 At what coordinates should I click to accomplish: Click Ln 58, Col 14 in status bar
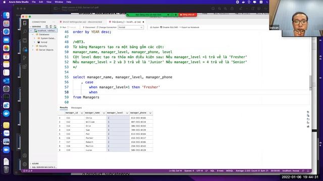tap(176, 171)
